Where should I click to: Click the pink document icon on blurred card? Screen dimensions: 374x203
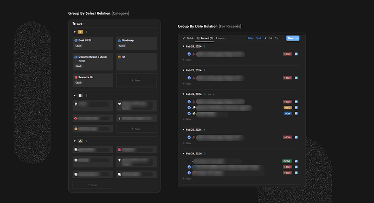pyautogui.click(x=119, y=150)
